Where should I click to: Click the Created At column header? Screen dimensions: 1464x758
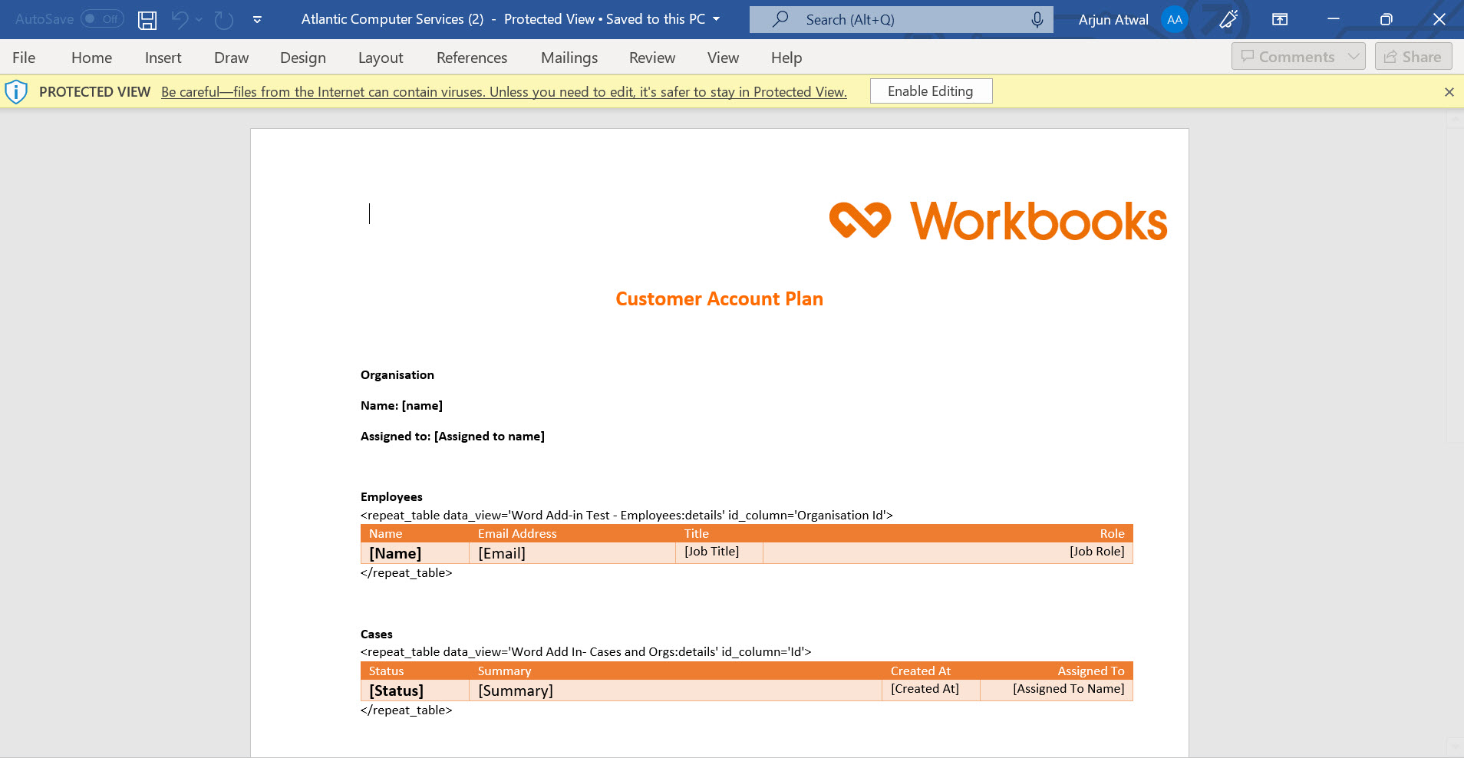[920, 671]
